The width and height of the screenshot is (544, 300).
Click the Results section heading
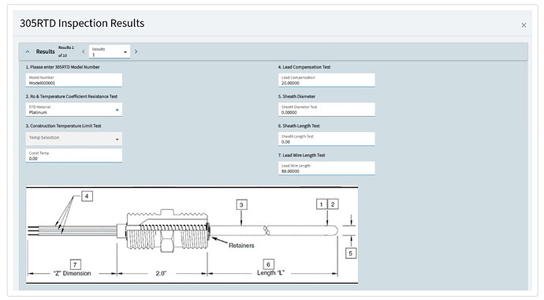coord(46,52)
